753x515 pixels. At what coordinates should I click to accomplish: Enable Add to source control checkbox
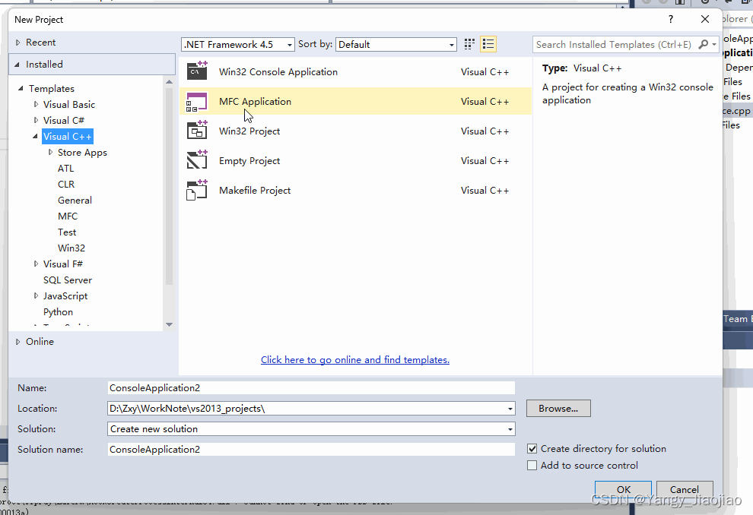coord(532,465)
